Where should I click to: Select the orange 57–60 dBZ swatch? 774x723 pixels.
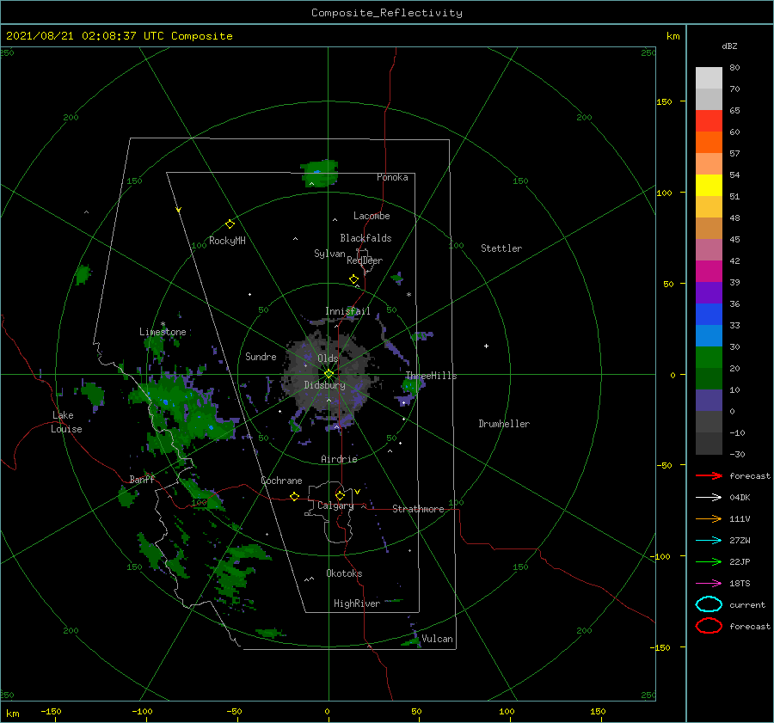[x=709, y=142]
